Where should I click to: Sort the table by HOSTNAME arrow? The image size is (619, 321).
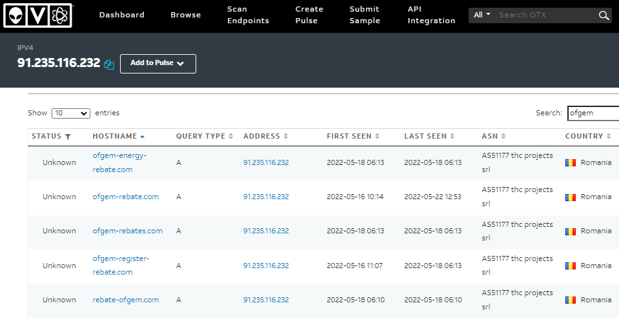143,137
